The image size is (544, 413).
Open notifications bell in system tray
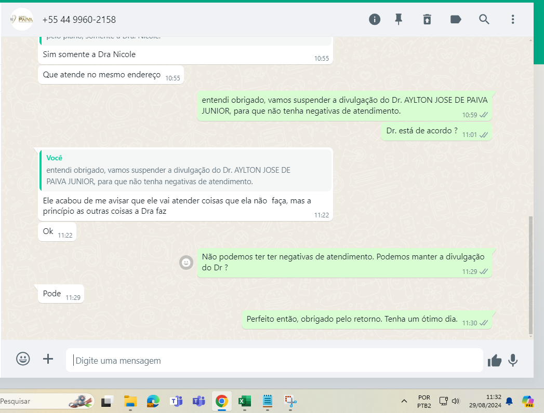click(x=509, y=401)
